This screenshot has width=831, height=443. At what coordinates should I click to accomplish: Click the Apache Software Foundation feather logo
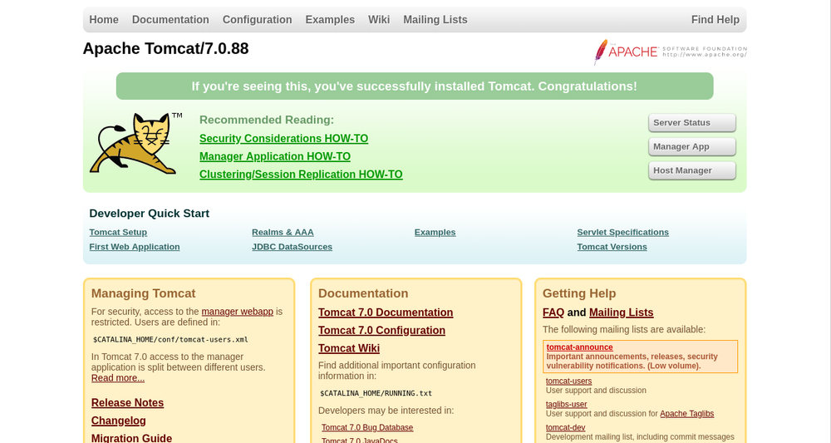(670, 52)
